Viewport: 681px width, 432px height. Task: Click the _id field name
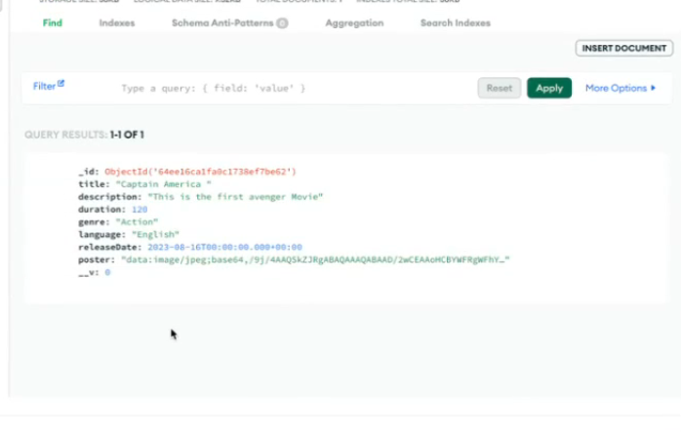pyautogui.click(x=89, y=172)
